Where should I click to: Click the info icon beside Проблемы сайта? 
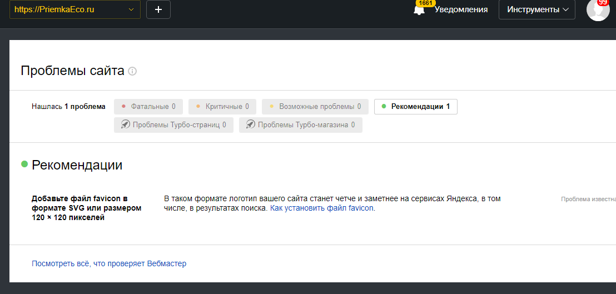coord(132,71)
